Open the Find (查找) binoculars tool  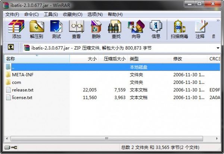[116, 29]
